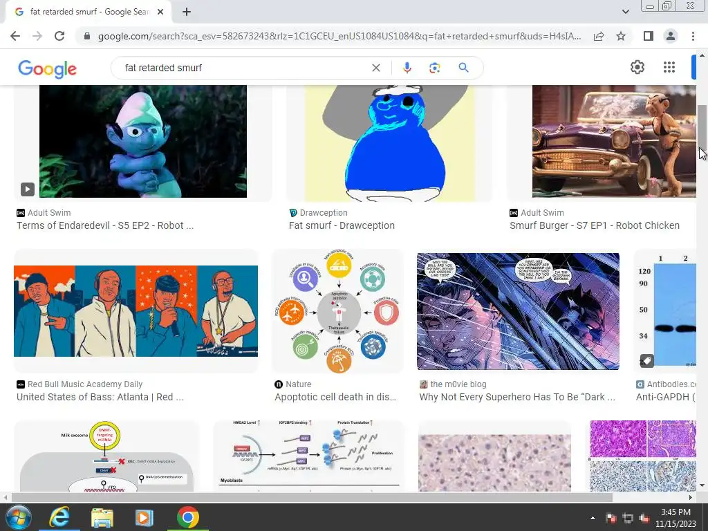The width and height of the screenshot is (708, 531).
Task: Search by image with Google Lens
Action: tap(434, 68)
